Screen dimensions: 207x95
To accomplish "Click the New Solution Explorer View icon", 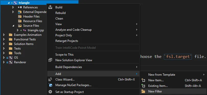I will 50,60.
